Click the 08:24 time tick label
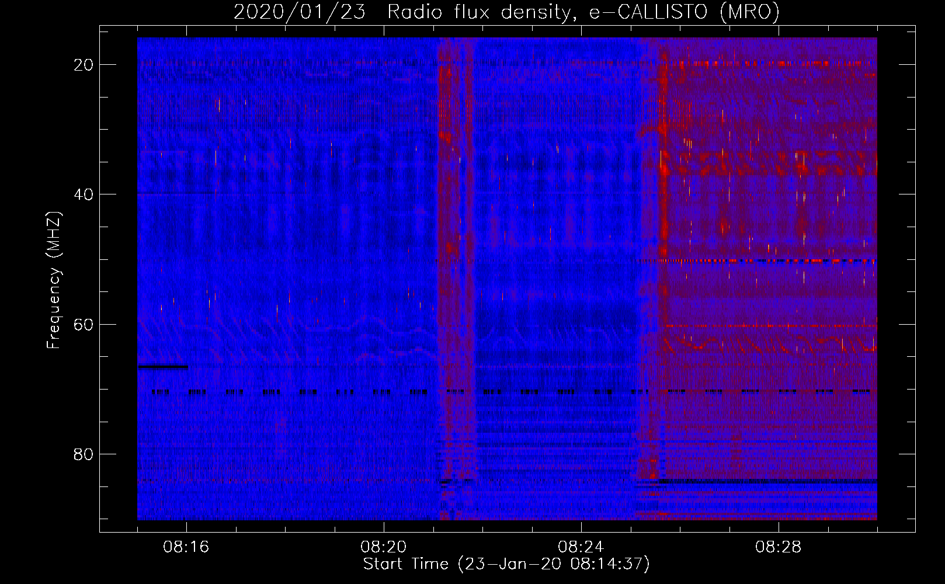Screen dimensions: 945x584 point(581,547)
